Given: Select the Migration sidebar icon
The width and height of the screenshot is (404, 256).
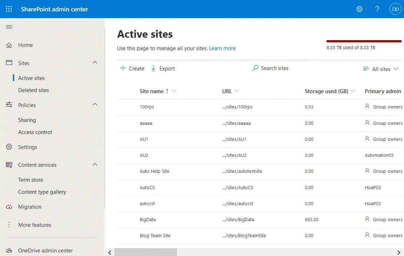Looking at the screenshot, I should click(9, 207).
